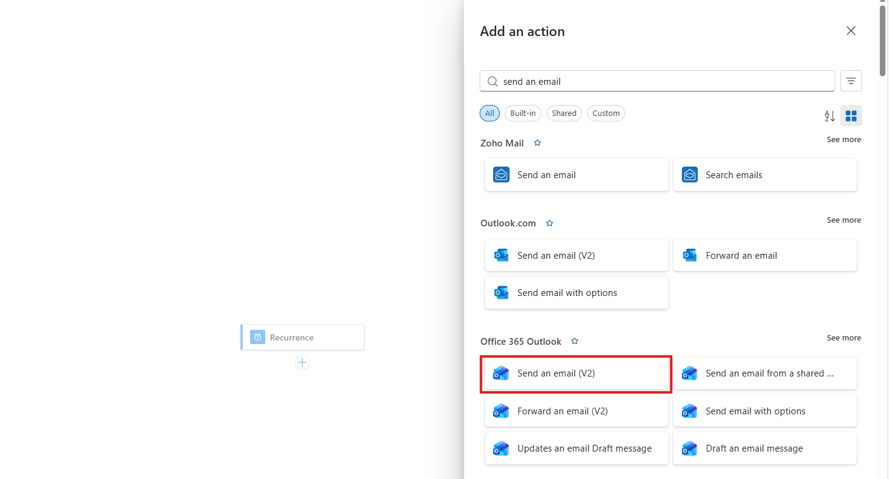
Task: Click Office 365 Draft an email message icon
Action: point(690,448)
